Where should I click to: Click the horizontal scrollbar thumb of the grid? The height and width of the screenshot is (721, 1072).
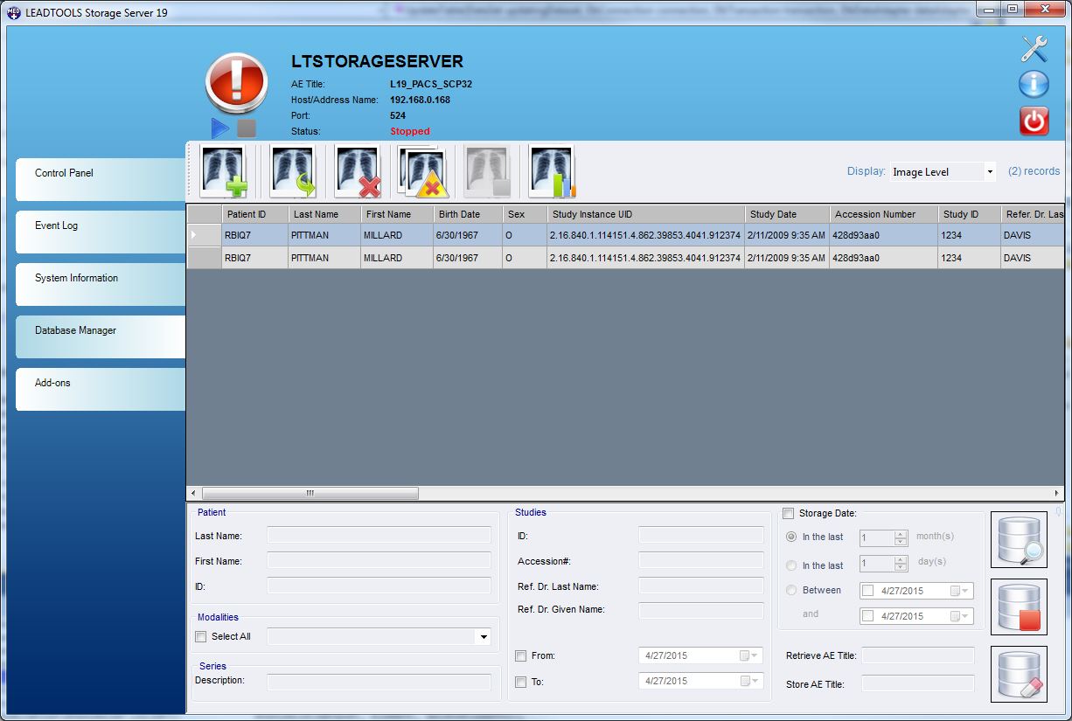pyautogui.click(x=310, y=494)
